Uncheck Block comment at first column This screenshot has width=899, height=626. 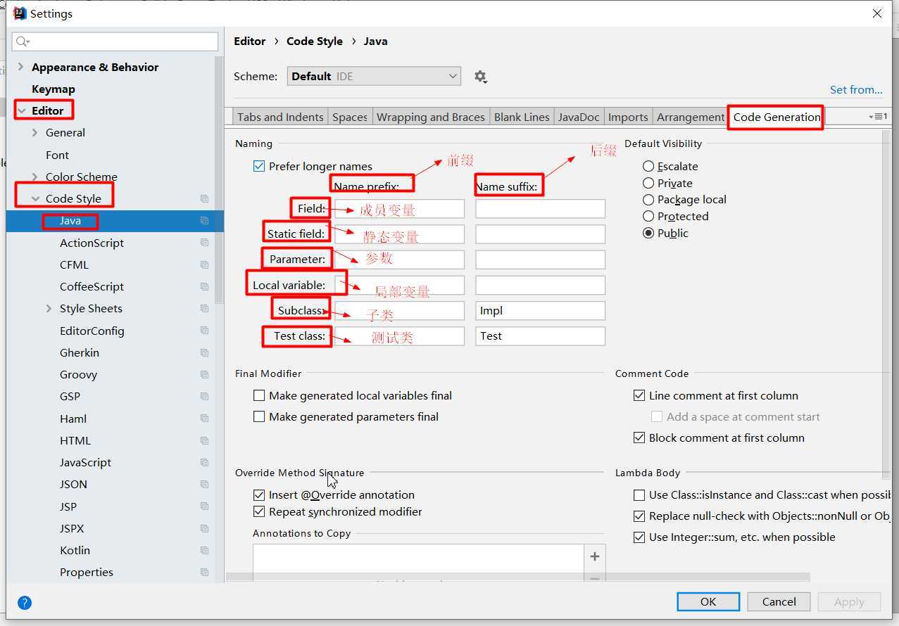coord(639,438)
